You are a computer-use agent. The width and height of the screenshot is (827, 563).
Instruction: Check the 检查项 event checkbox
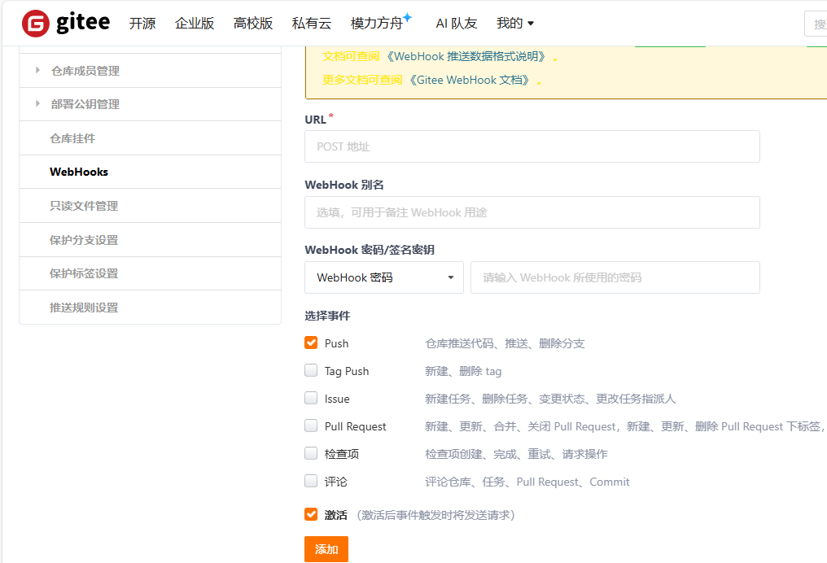point(311,453)
